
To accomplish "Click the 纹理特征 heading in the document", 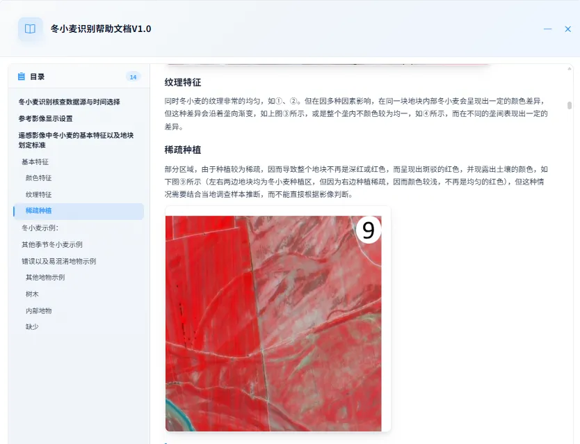I will click(x=183, y=82).
